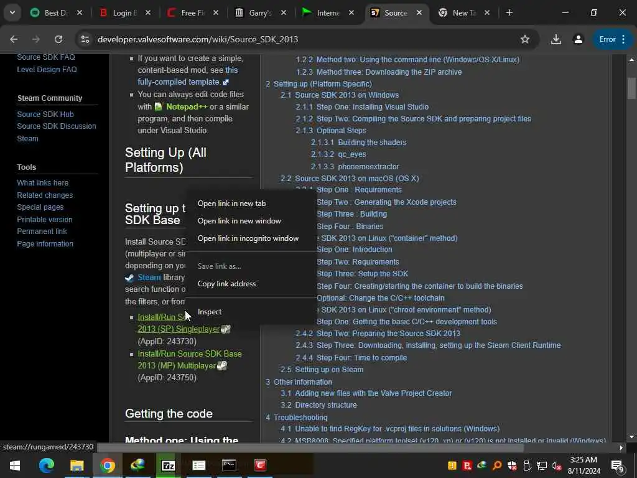The width and height of the screenshot is (637, 478).
Task: Switch to the Best Dr tab
Action: (56, 13)
